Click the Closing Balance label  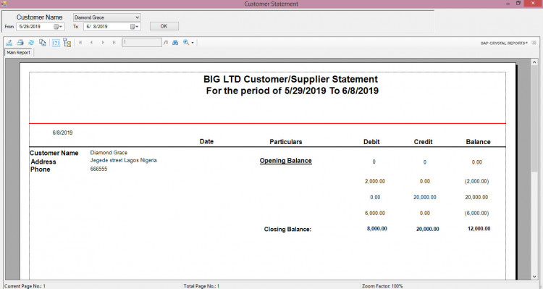pyautogui.click(x=287, y=230)
